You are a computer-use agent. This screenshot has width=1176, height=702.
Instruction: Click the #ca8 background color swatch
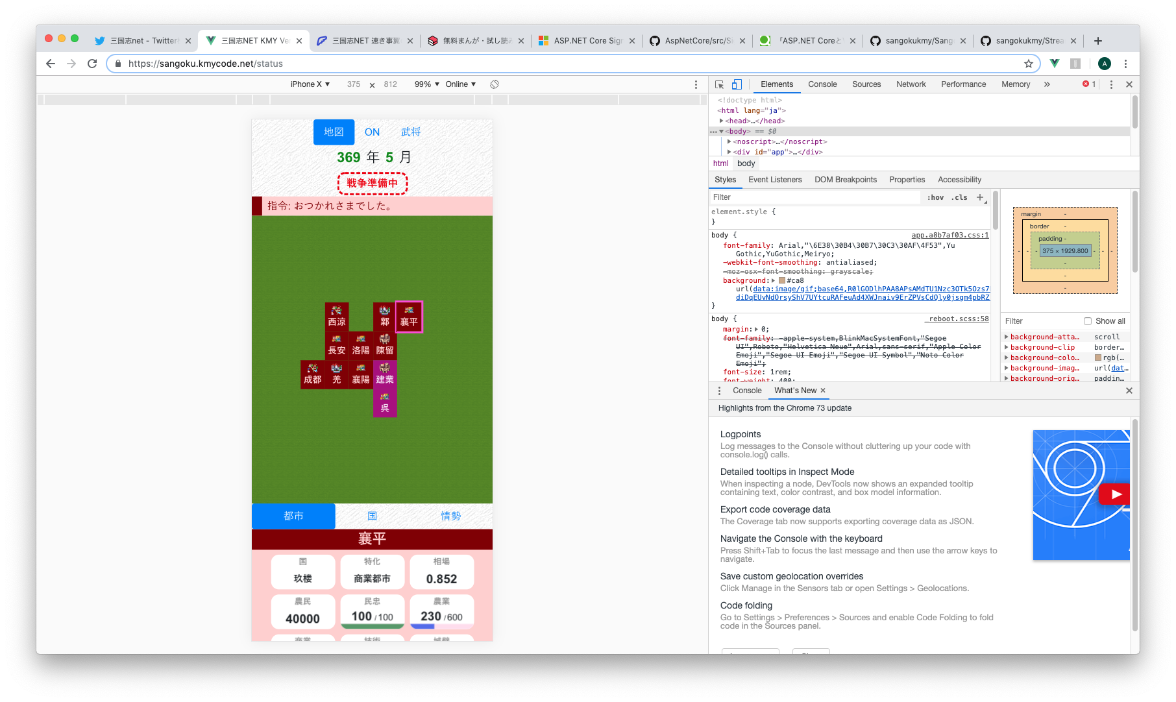coord(782,280)
